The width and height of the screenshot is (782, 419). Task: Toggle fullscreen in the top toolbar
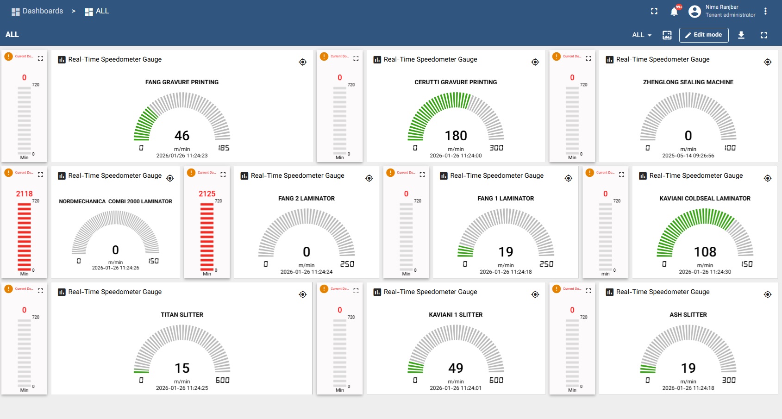pos(654,11)
